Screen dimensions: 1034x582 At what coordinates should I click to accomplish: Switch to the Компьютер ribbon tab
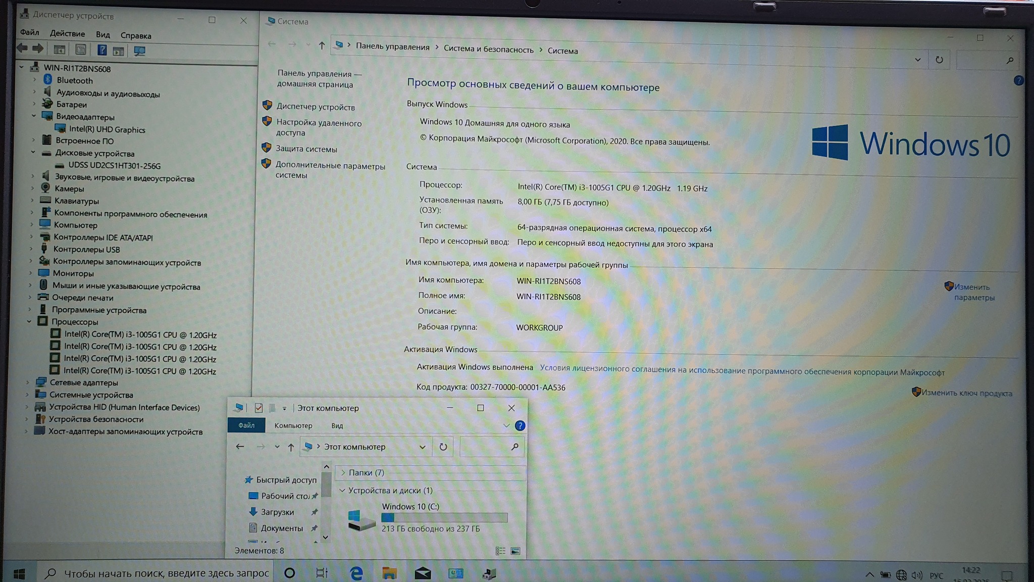click(x=293, y=425)
